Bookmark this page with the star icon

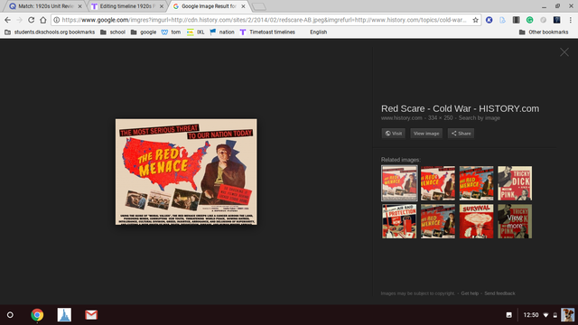pos(476,20)
